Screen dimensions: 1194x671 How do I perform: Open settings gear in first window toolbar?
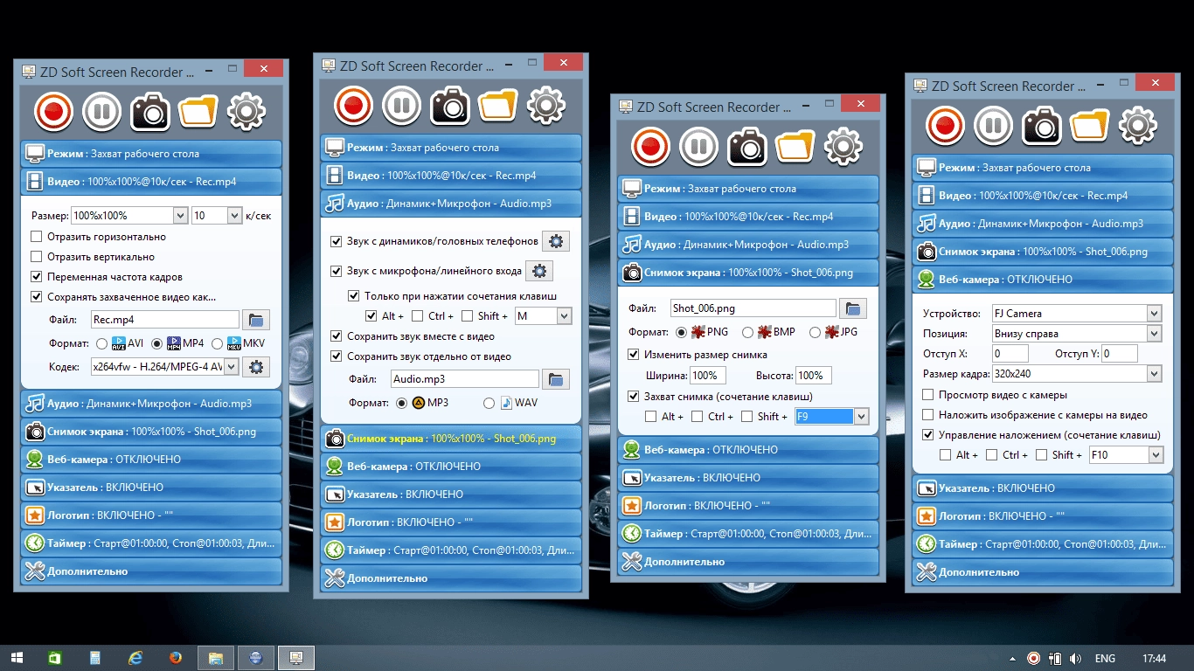pyautogui.click(x=246, y=112)
